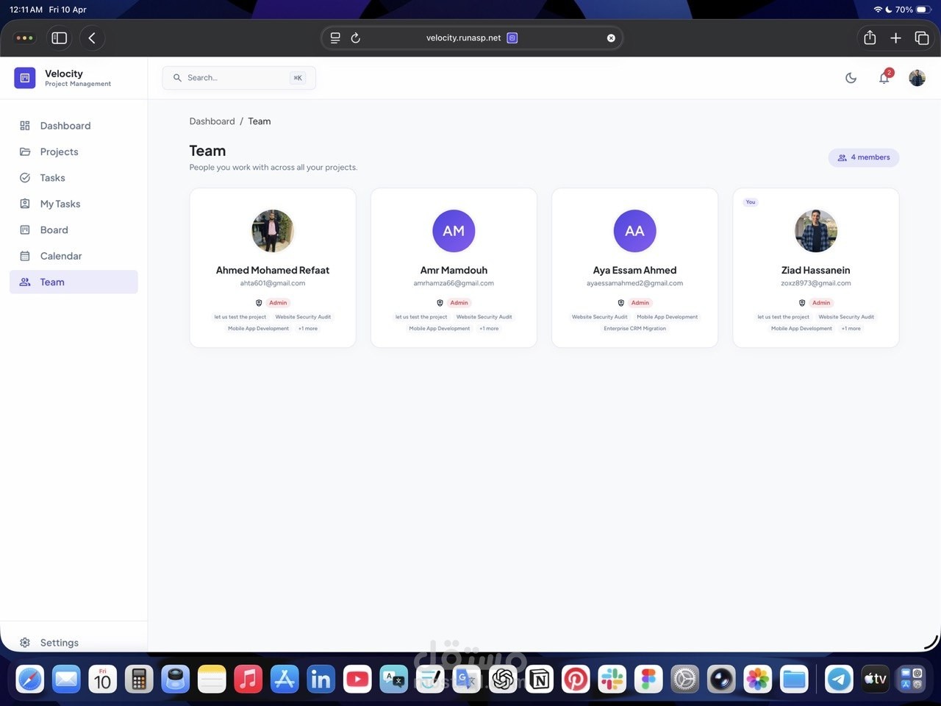Screen dimensions: 941x706
Task: Open Mail from the dock
Action: 66,679
